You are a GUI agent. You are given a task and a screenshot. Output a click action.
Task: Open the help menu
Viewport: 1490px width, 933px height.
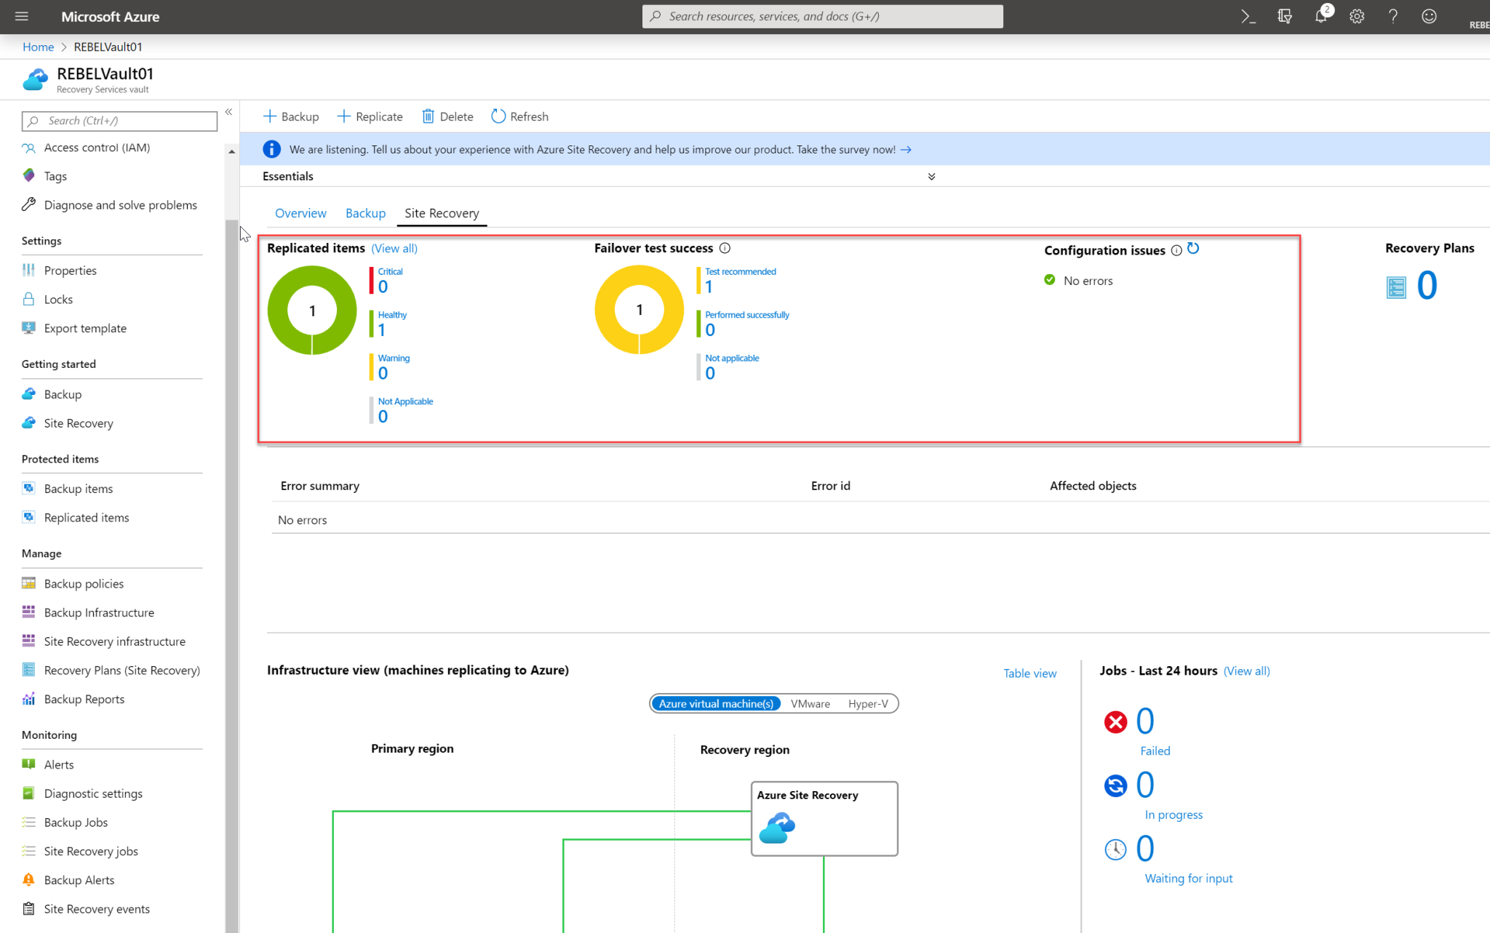[x=1393, y=16]
